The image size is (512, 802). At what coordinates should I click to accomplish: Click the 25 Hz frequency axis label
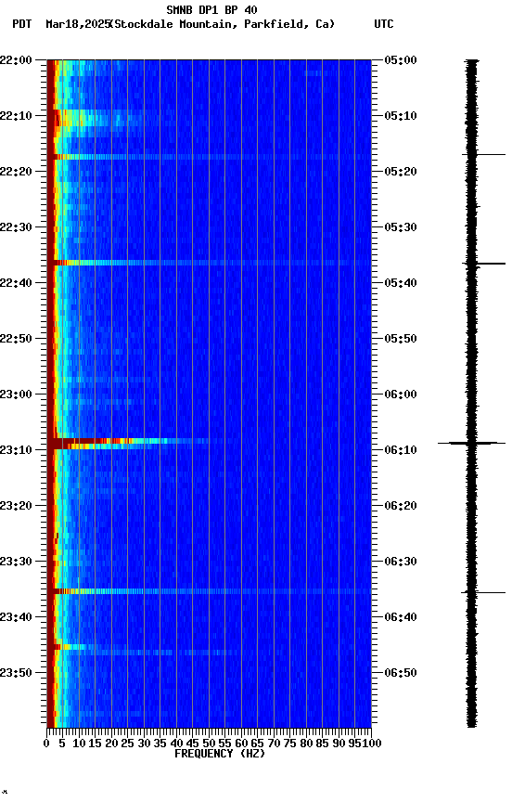128,744
